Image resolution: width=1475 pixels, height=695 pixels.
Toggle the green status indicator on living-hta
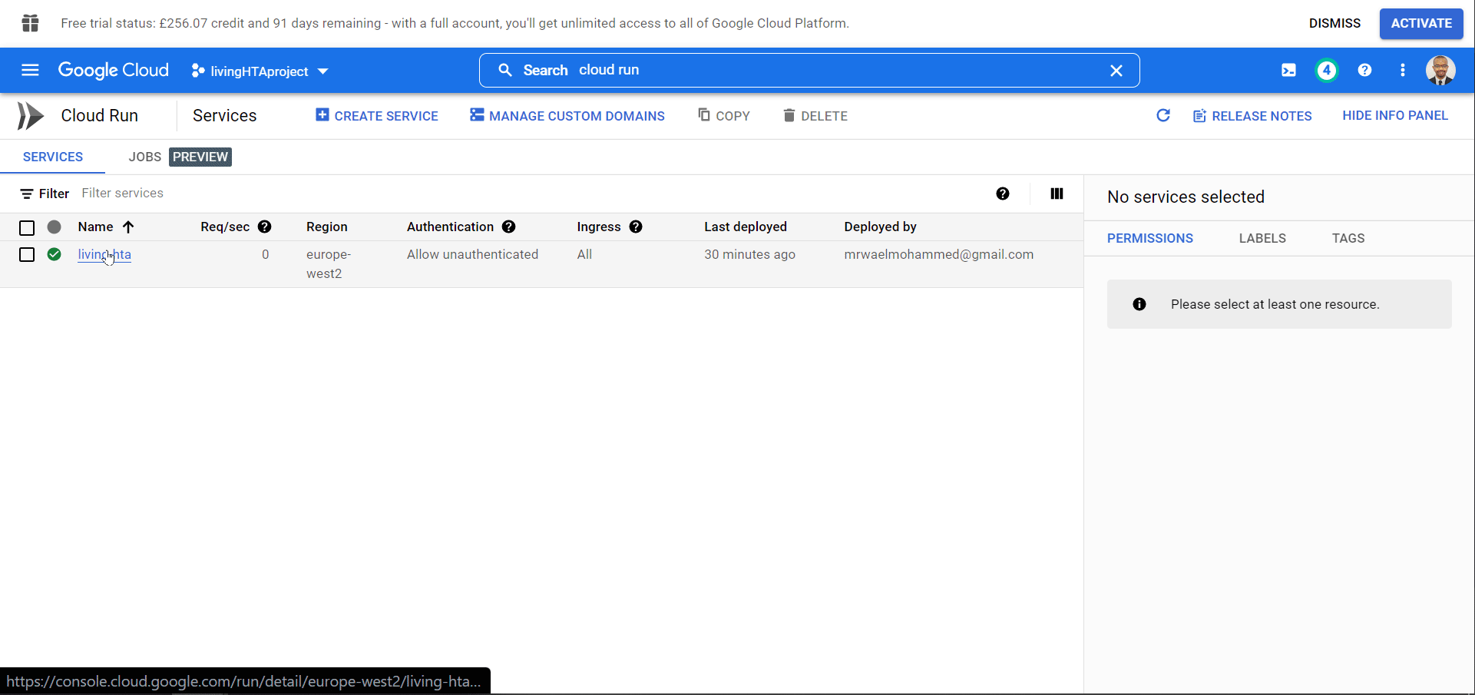[55, 254]
